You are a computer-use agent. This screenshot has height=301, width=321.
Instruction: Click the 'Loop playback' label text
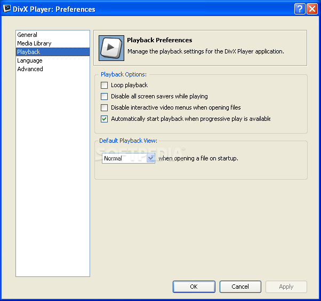[x=129, y=85]
